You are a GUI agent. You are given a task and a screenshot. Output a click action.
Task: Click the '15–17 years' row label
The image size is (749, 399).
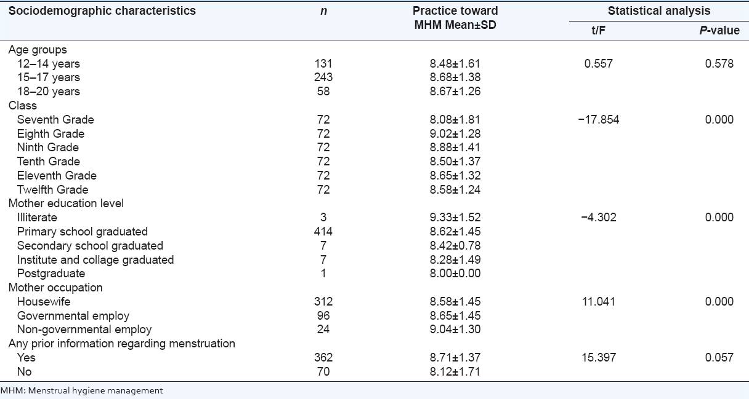pyautogui.click(x=49, y=77)
